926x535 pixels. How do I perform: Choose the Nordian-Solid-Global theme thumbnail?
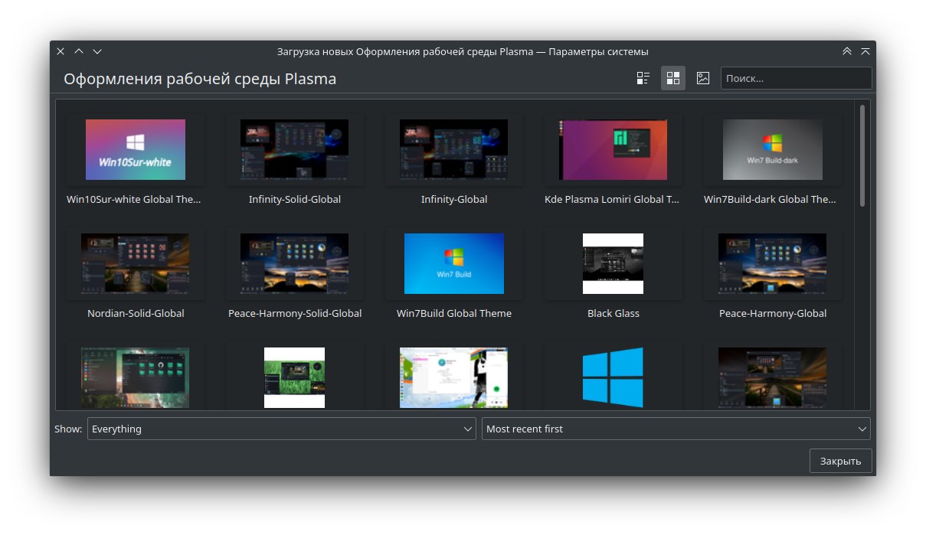136,264
